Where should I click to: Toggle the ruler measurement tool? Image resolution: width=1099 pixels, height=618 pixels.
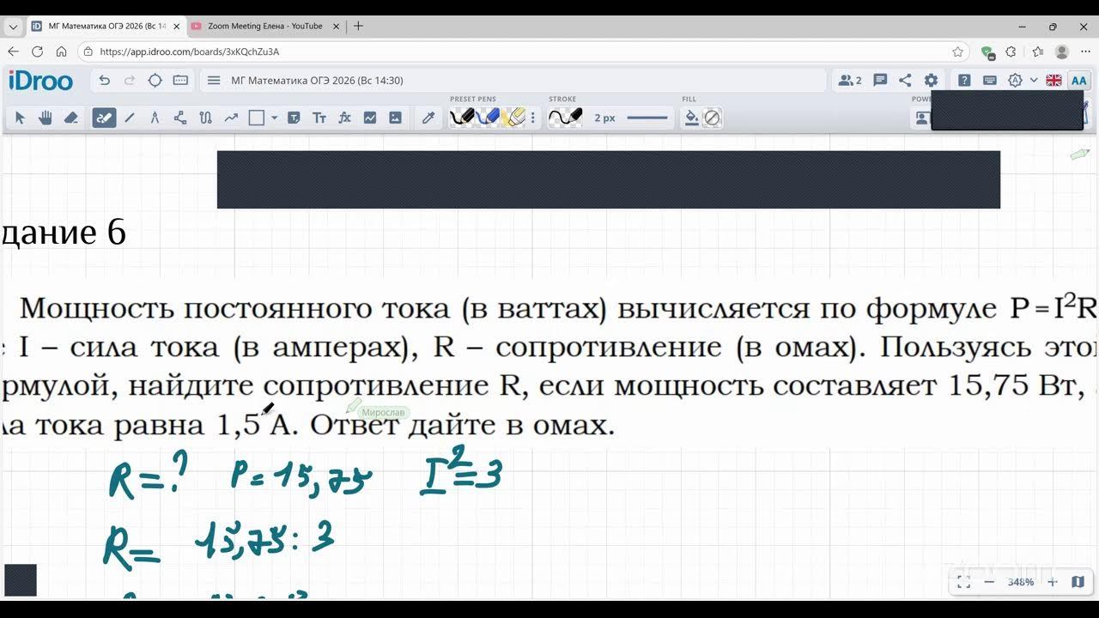pos(180,81)
